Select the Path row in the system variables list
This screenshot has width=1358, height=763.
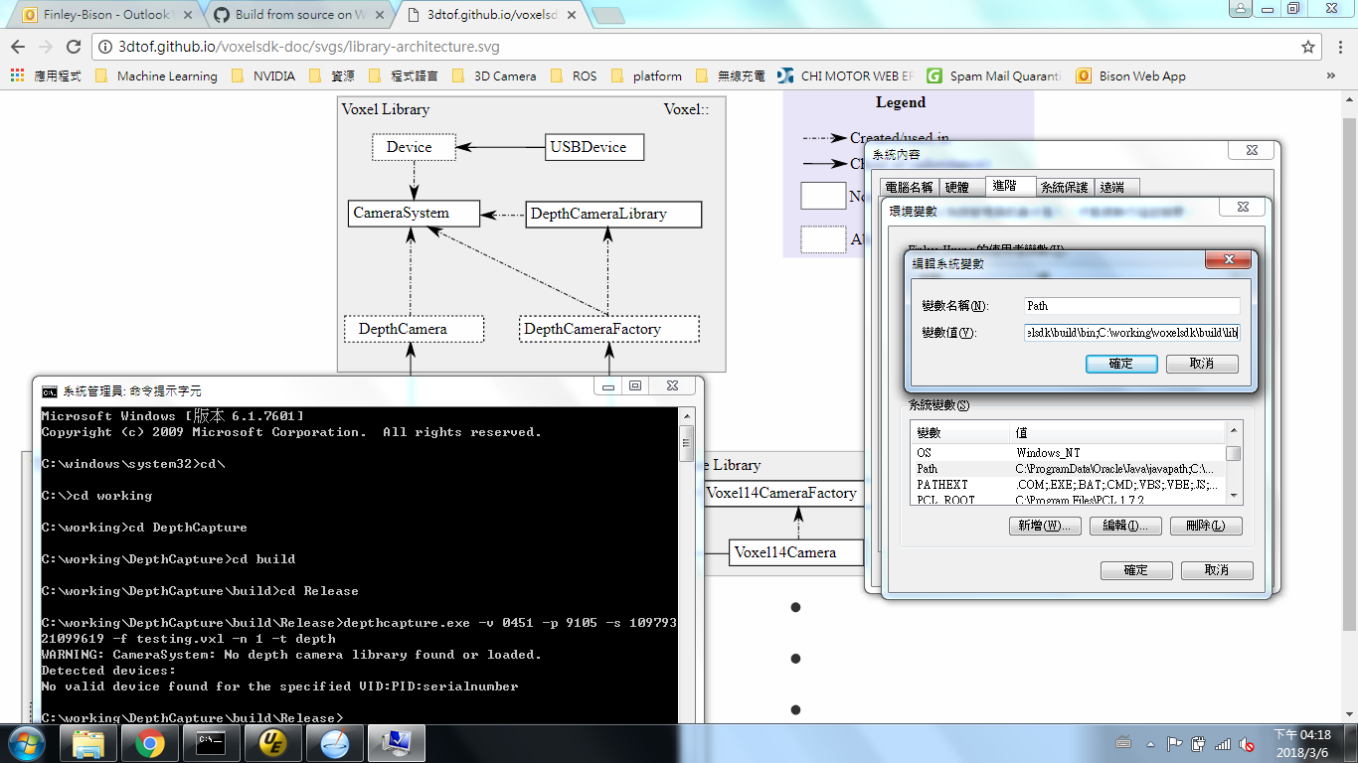(1069, 469)
